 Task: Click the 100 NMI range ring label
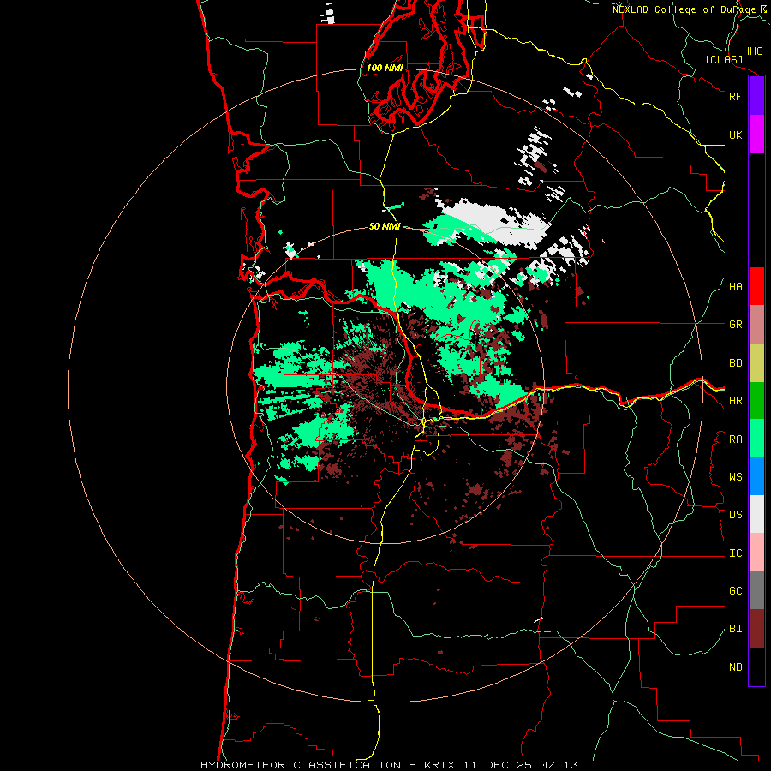[385, 68]
